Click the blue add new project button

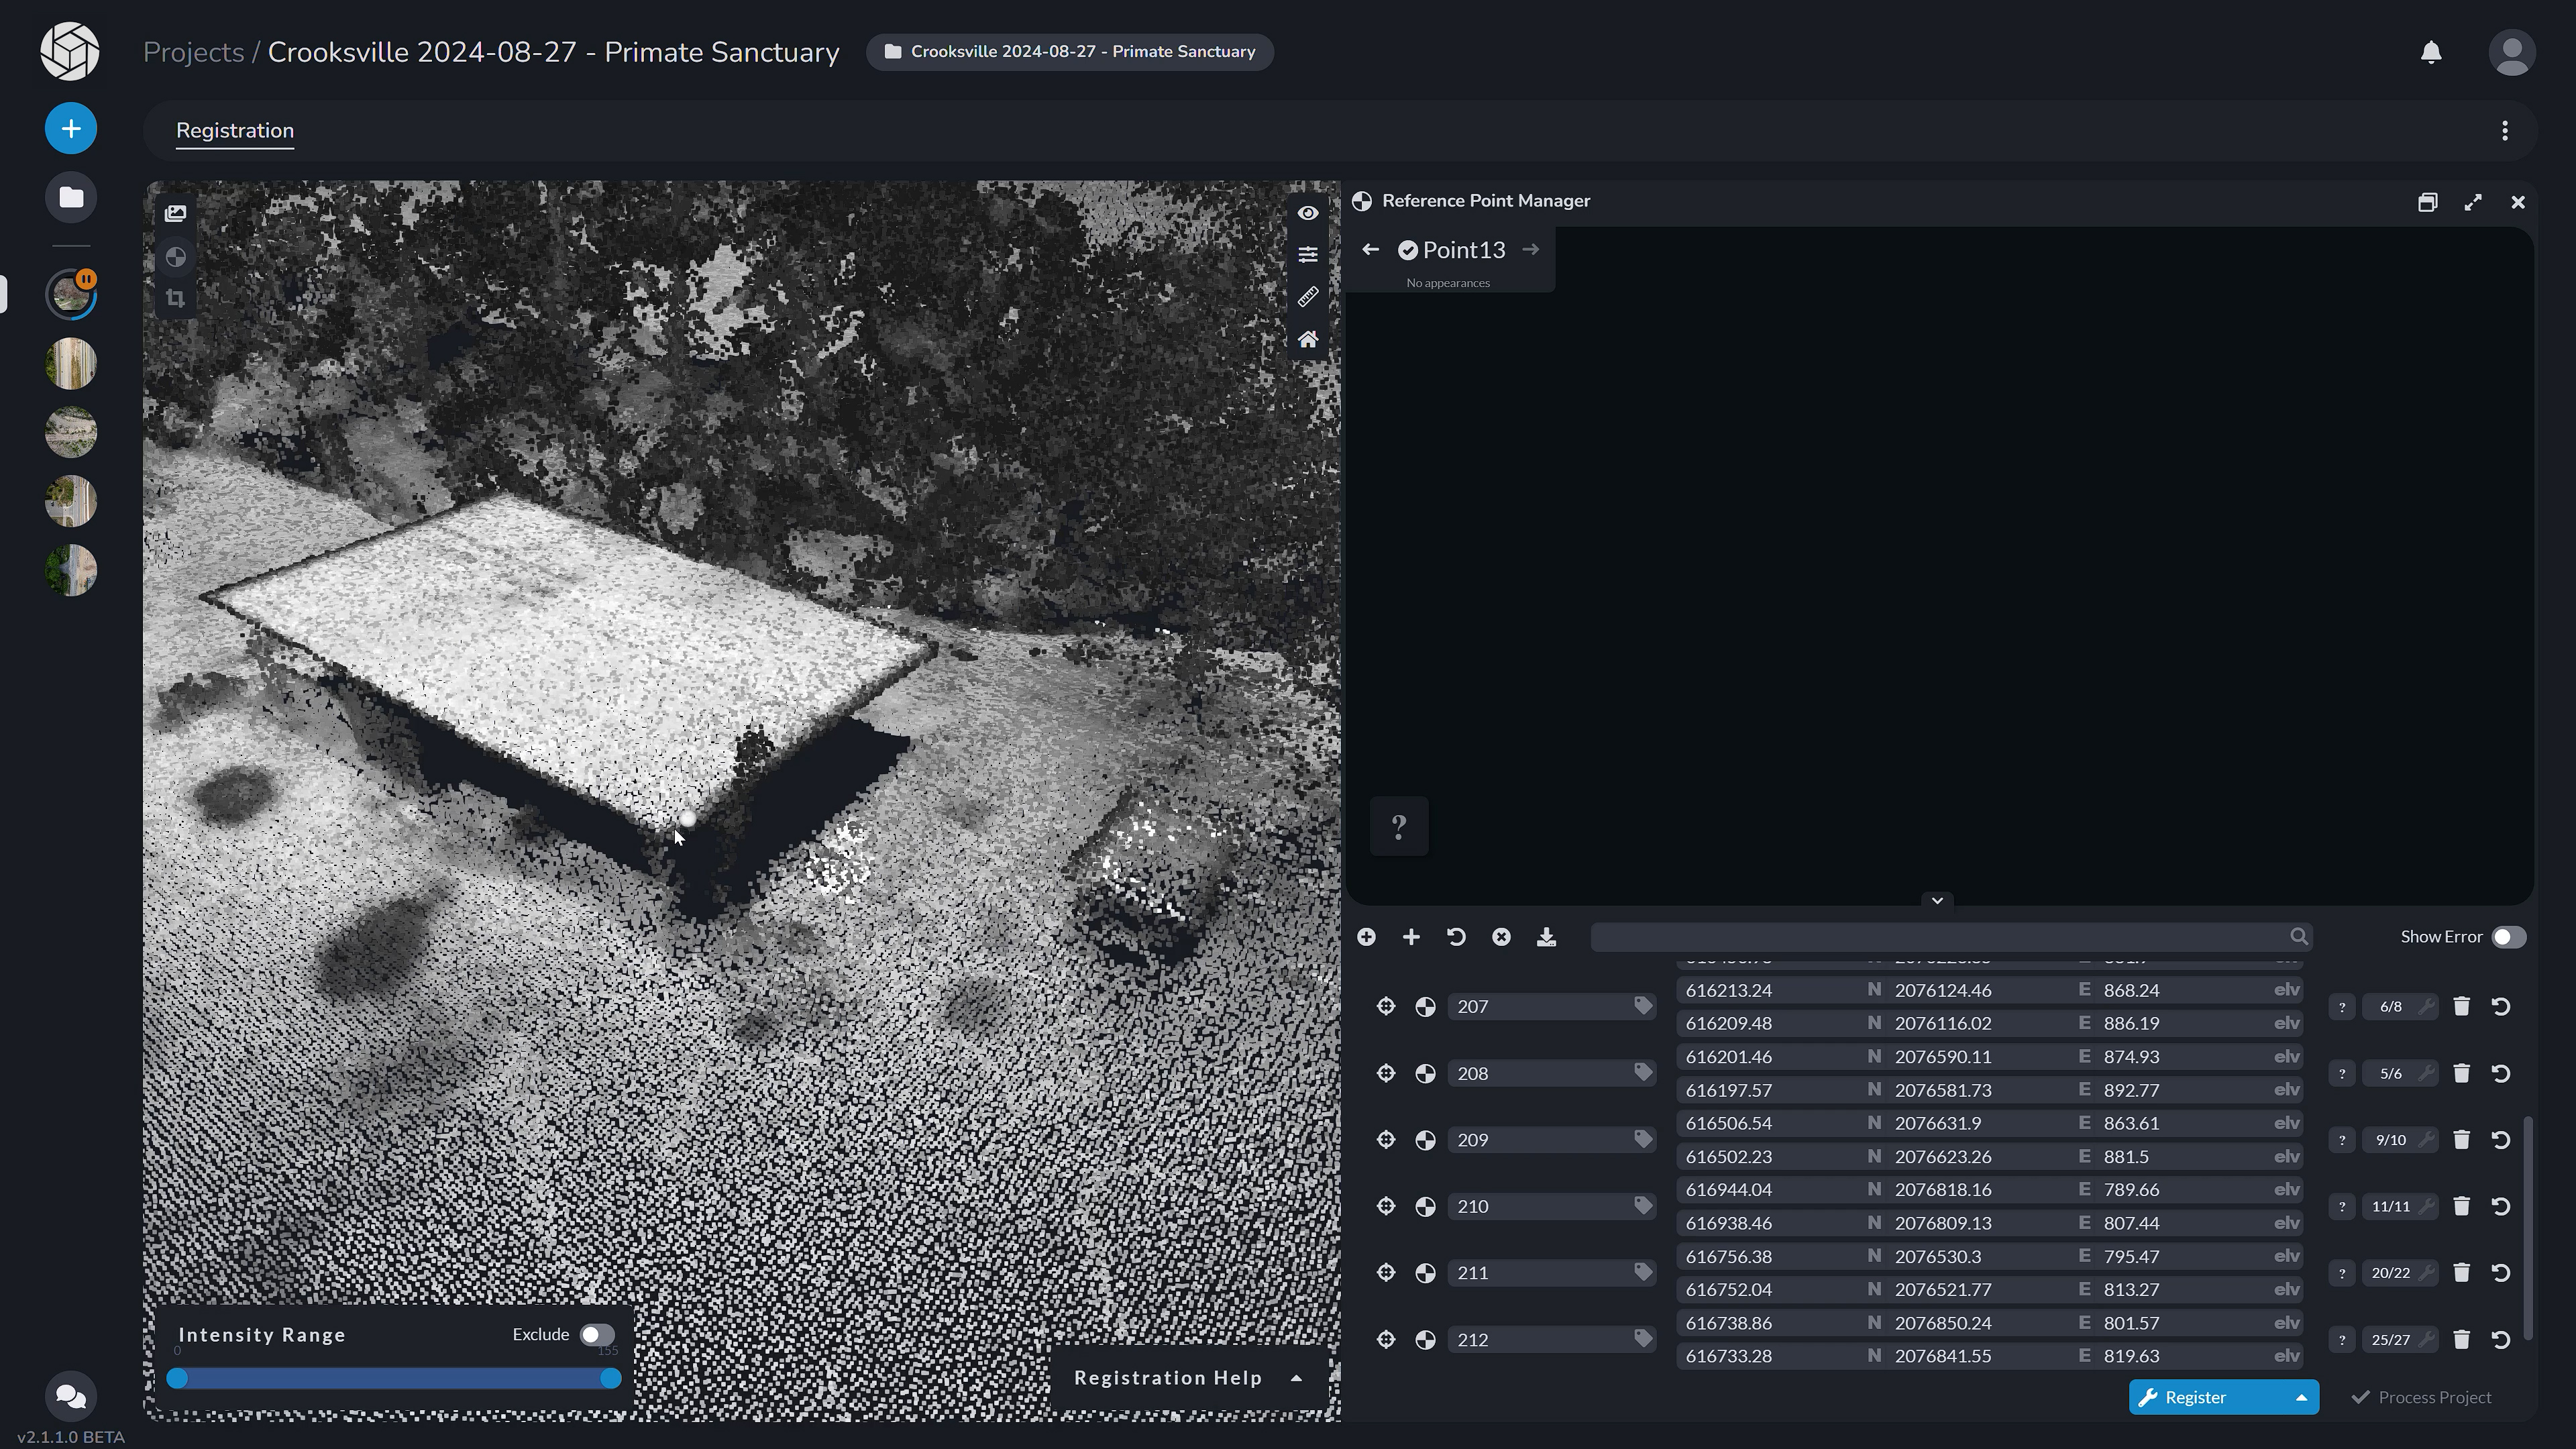coord(71,129)
